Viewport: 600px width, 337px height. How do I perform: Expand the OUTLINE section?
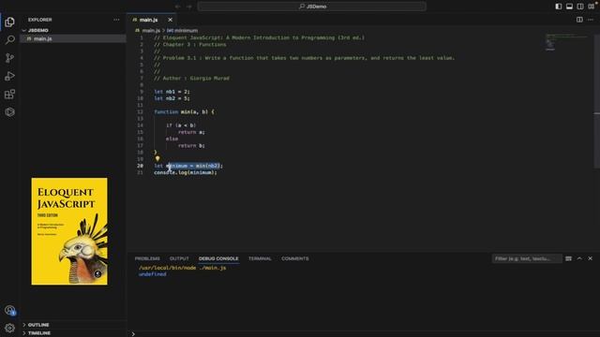[x=73, y=325]
